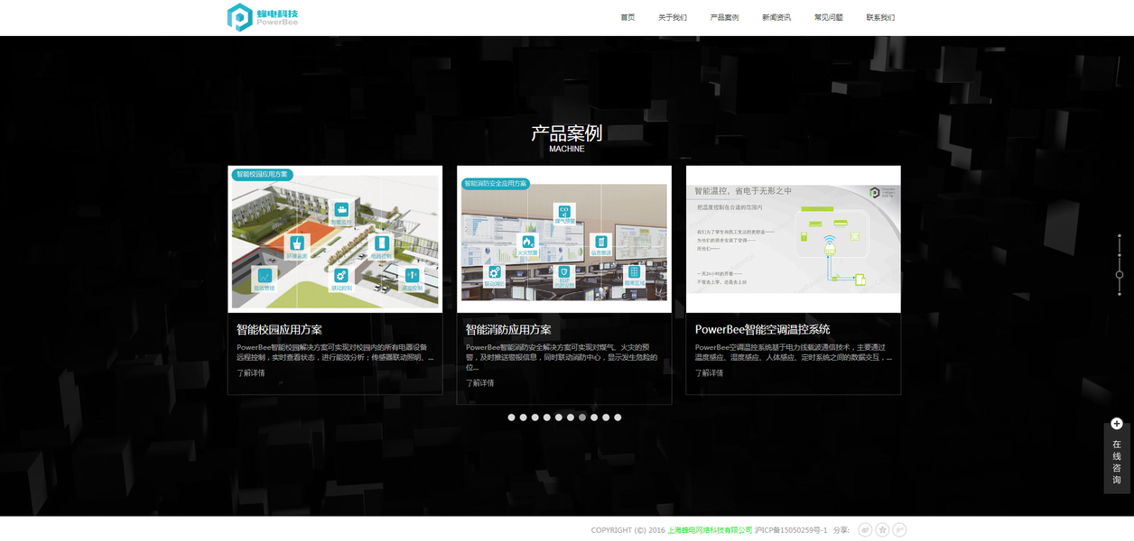Click the PowerBee智能空调温控系统 card title
Image resolution: width=1134 pixels, height=541 pixels.
coord(763,330)
